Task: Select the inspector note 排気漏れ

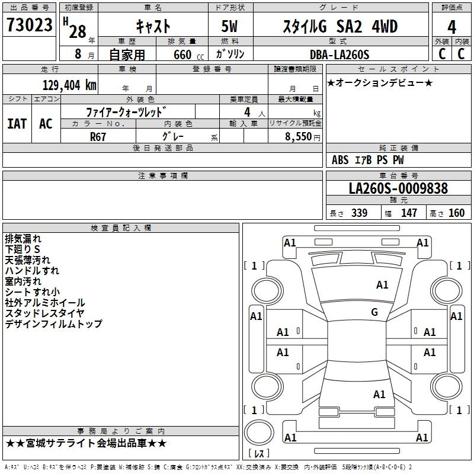Action: pos(23,239)
